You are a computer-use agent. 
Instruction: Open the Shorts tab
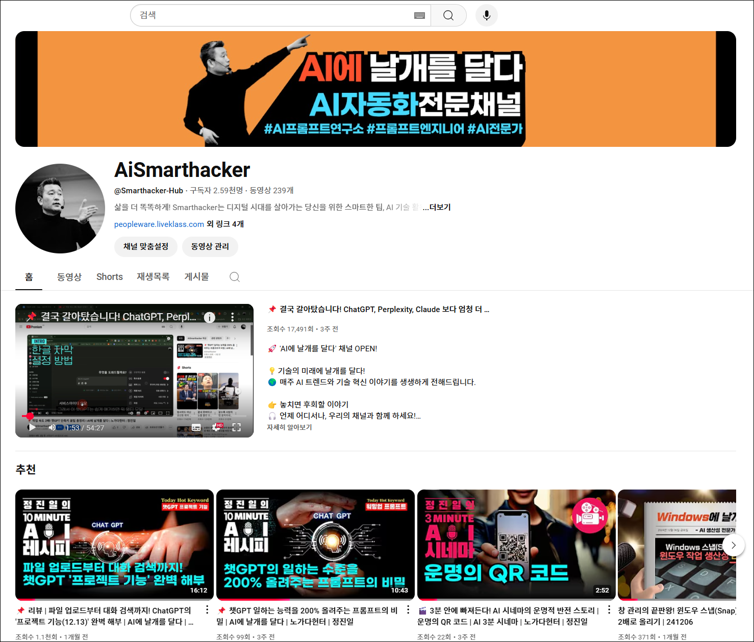(x=110, y=277)
